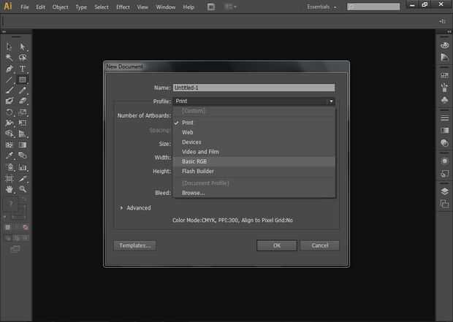Click the Templates... button
The width and height of the screenshot is (453, 322).
click(135, 246)
